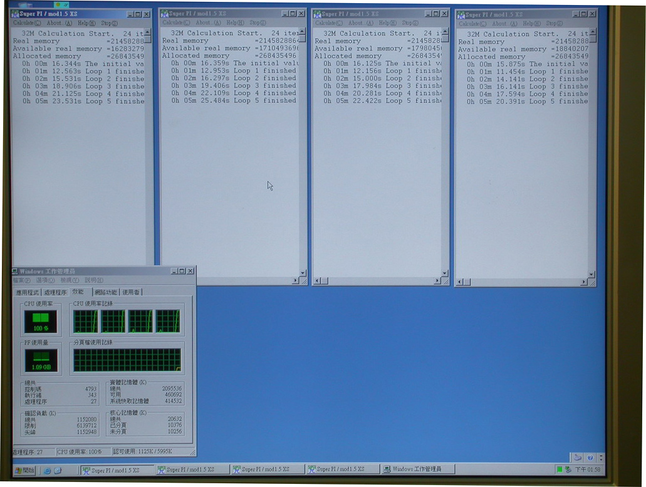Click the commit charge limit value 6139712
This screenshot has height=487, width=646.
coord(86,426)
